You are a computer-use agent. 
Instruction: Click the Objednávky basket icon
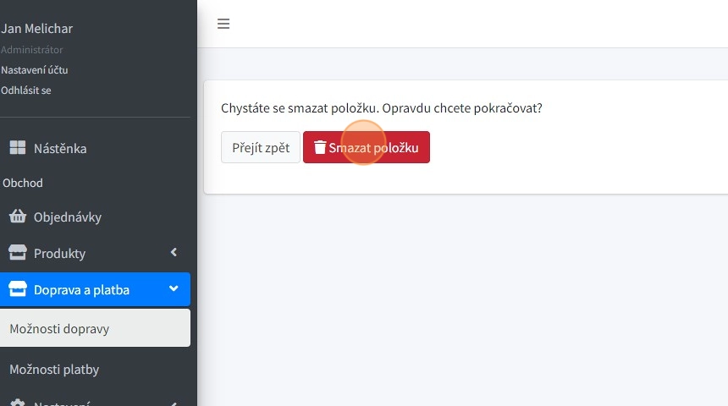click(17, 217)
